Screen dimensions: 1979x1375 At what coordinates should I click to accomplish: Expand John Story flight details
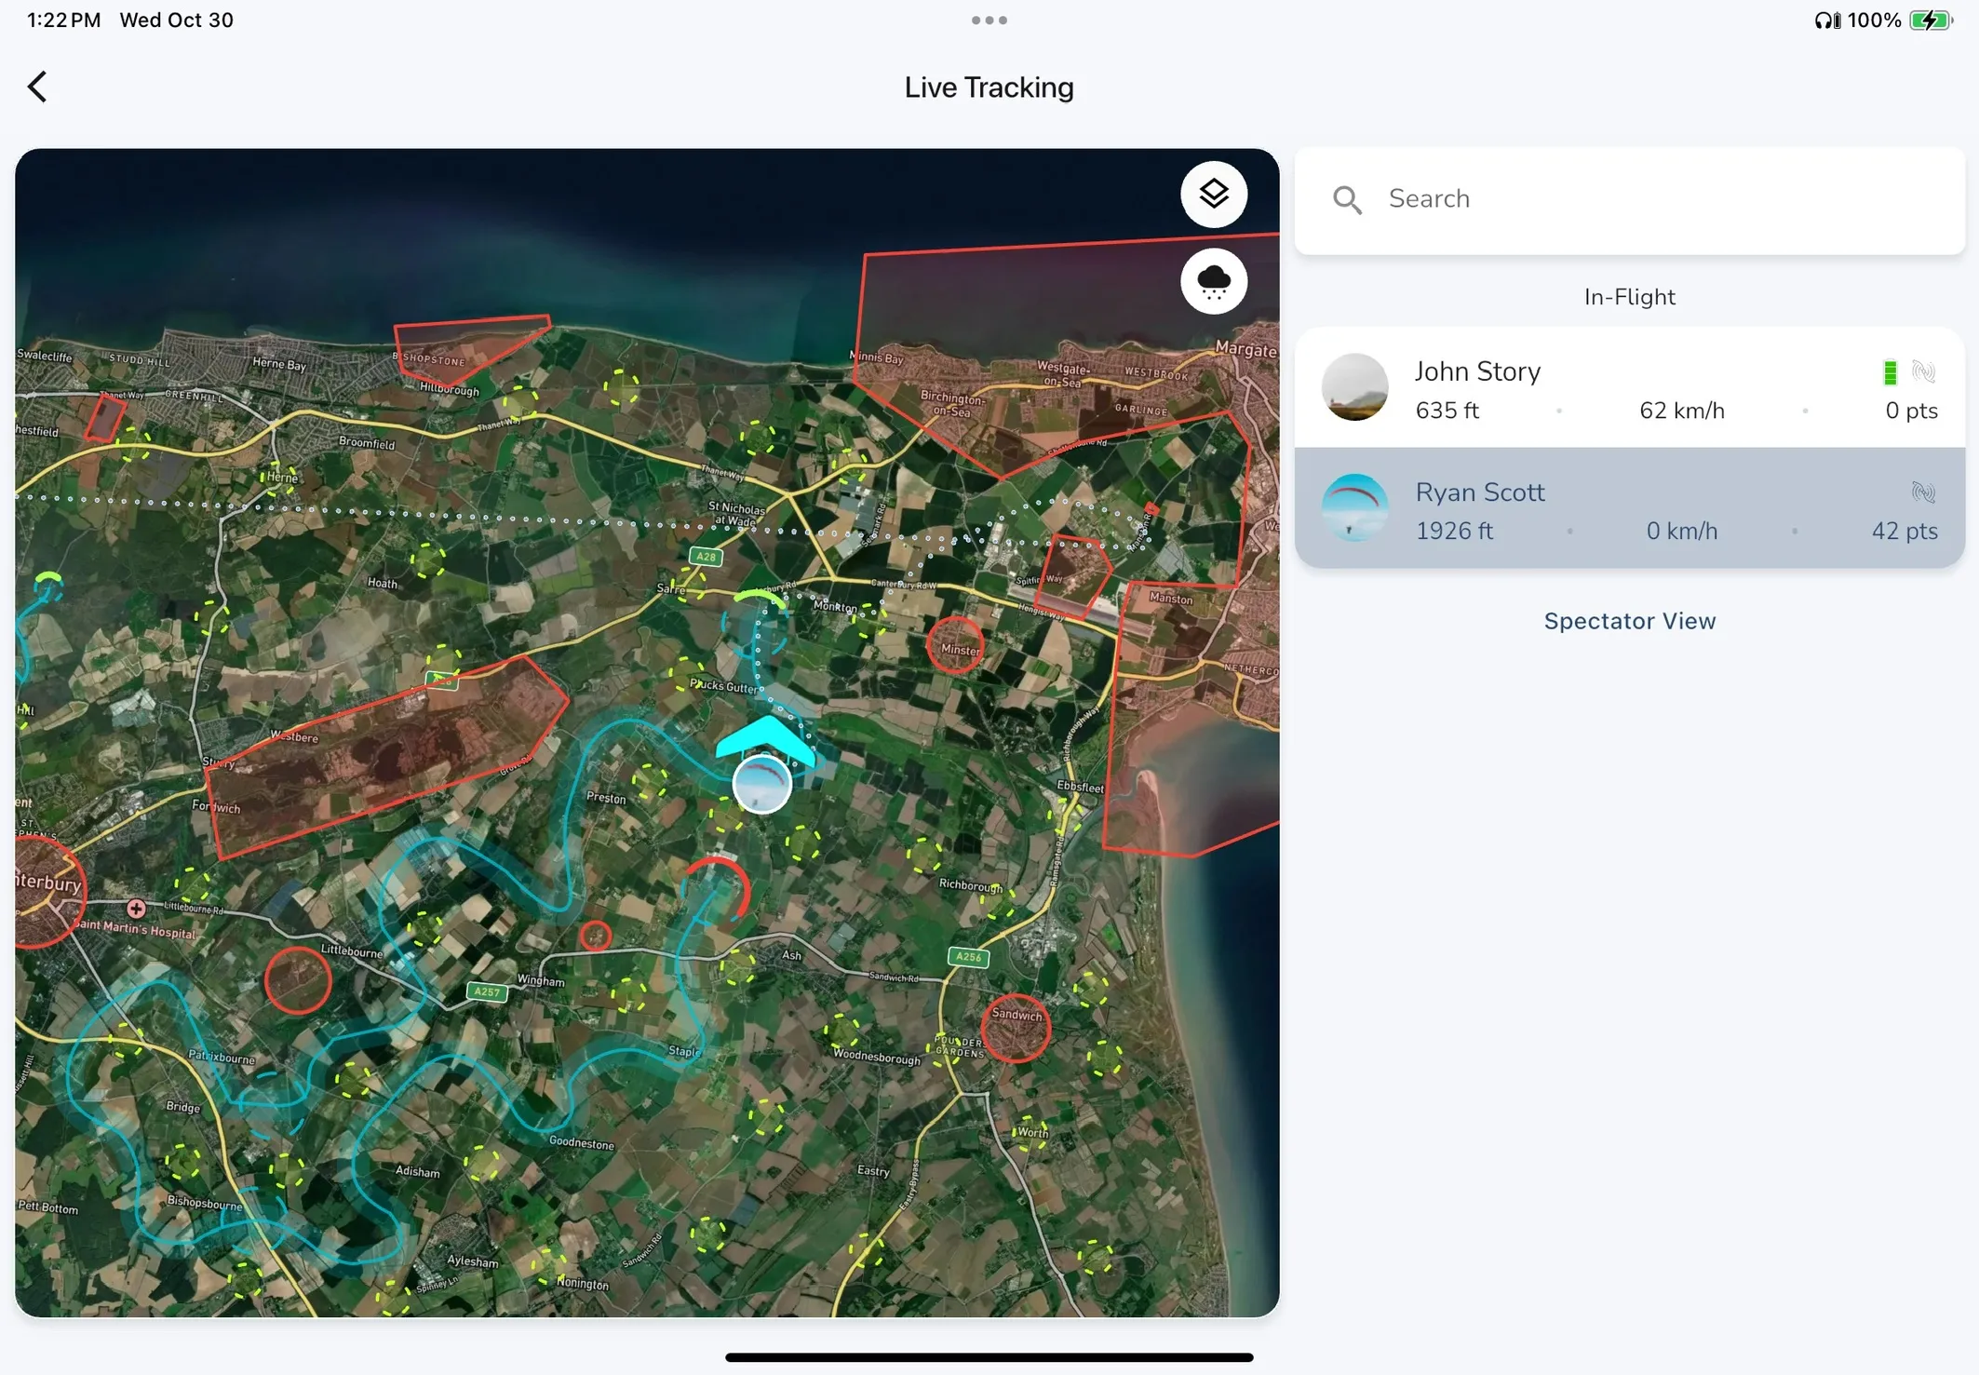click(x=1629, y=386)
